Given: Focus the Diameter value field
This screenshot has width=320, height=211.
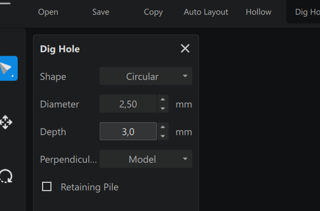Looking at the screenshot, I should coord(128,104).
